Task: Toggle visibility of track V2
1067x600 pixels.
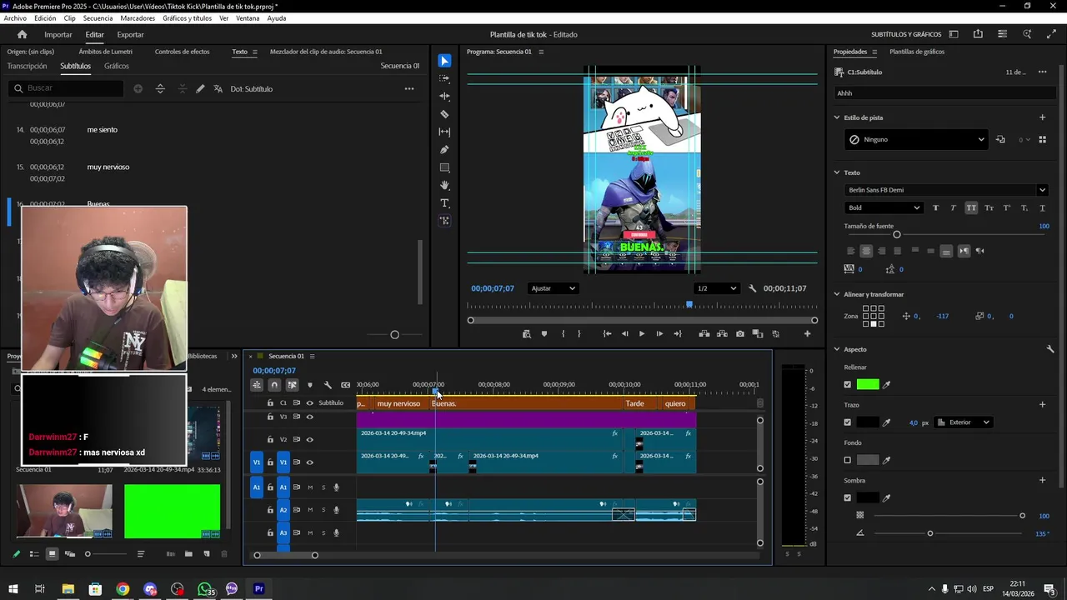Action: click(309, 439)
